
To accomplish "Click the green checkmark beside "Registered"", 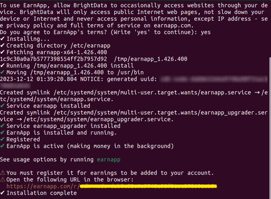I will click(x=3, y=139).
